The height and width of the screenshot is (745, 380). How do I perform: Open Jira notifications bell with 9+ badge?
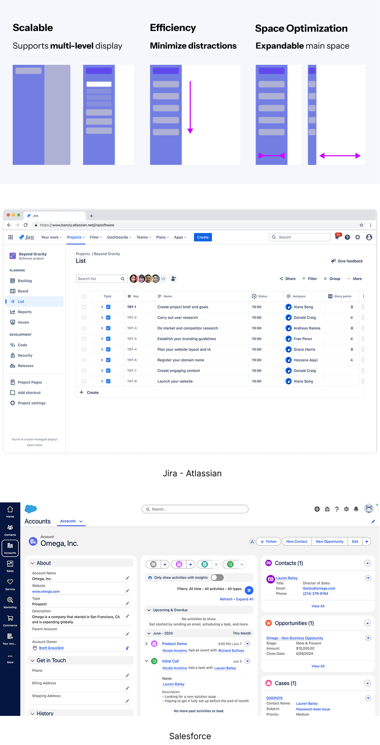tap(337, 237)
